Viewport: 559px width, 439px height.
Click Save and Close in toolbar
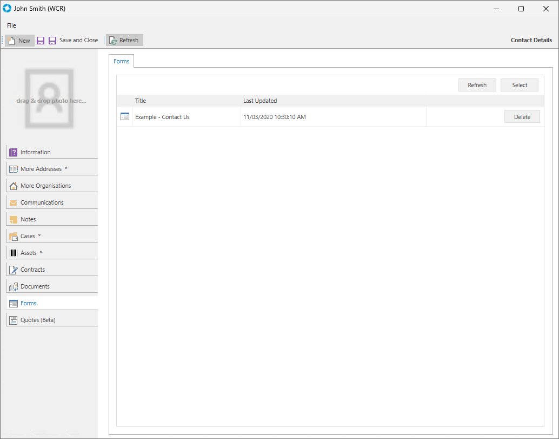coord(74,41)
